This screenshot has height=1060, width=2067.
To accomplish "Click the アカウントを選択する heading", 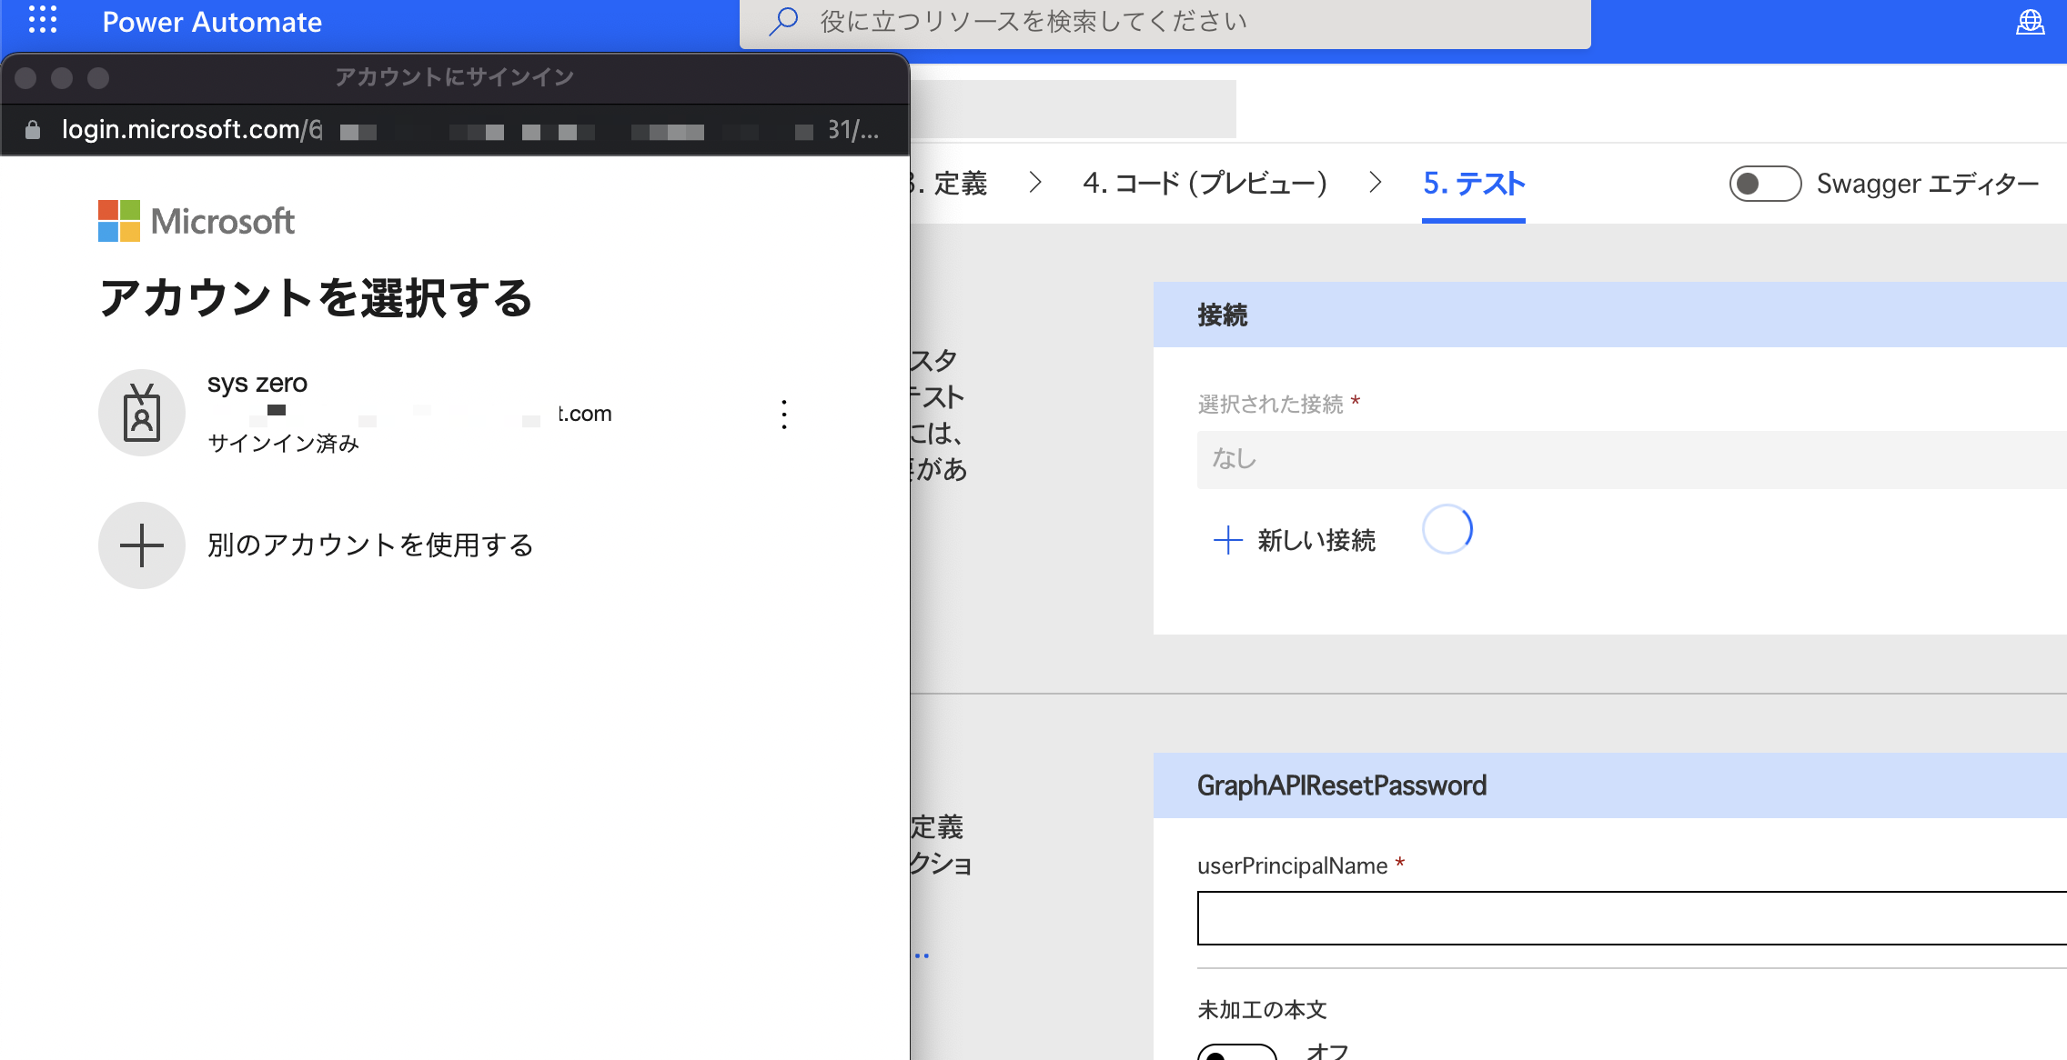I will [316, 298].
